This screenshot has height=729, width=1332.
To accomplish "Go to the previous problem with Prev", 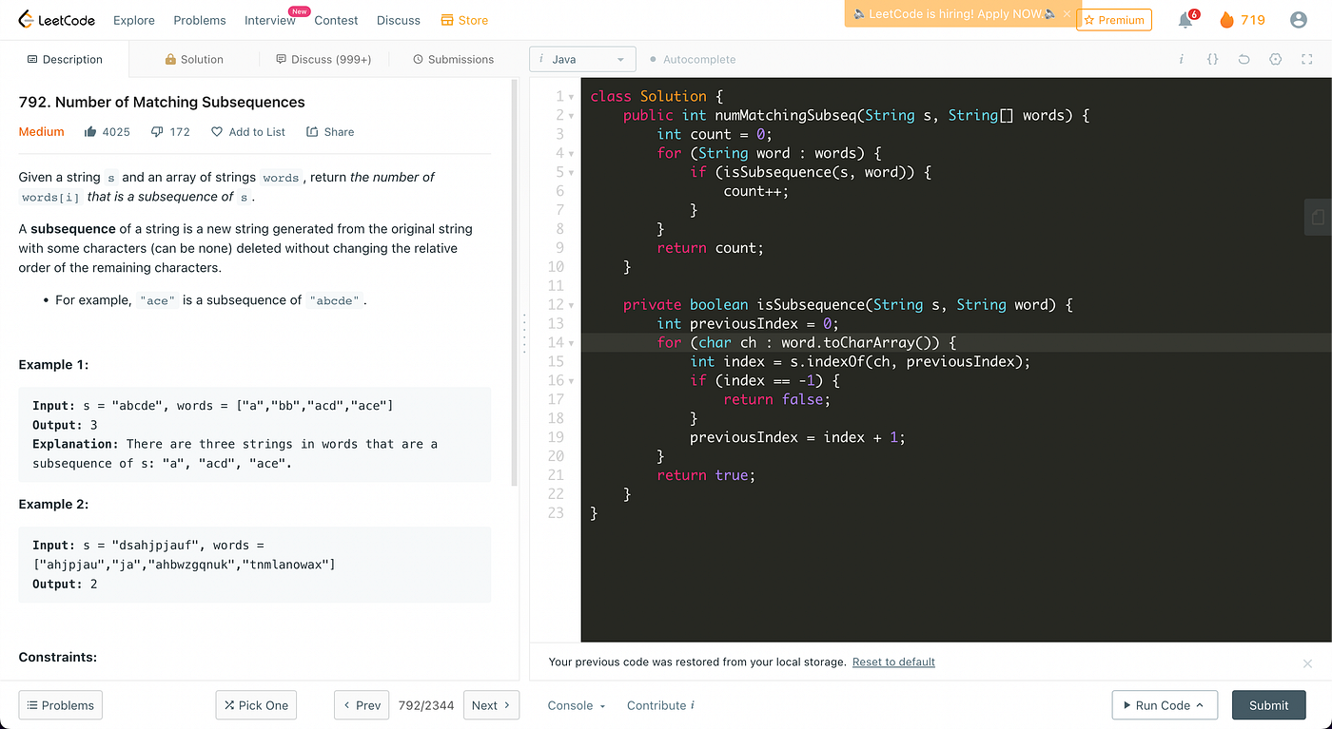I will click(x=362, y=705).
